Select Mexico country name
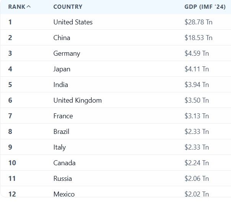 click(64, 194)
